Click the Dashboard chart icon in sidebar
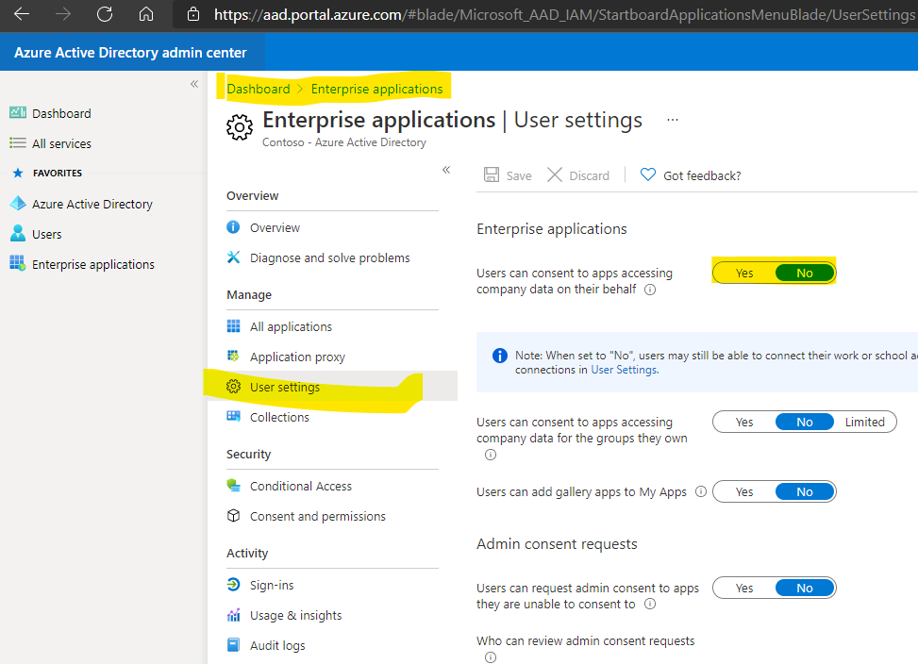Image resolution: width=918 pixels, height=664 pixels. [18, 113]
